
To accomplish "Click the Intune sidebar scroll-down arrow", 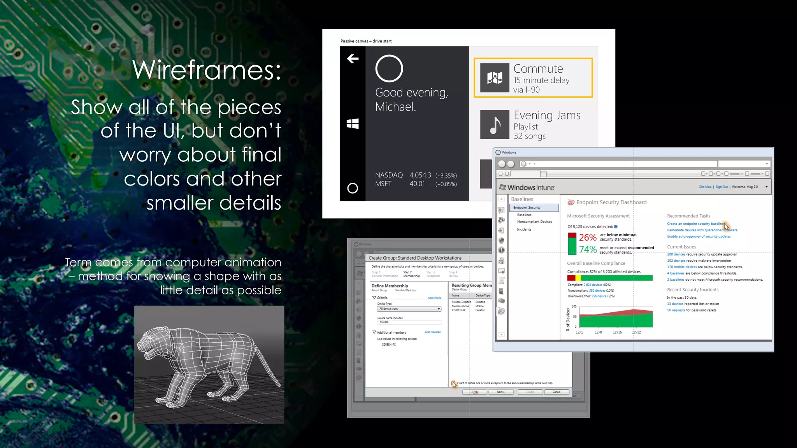I will [502, 335].
